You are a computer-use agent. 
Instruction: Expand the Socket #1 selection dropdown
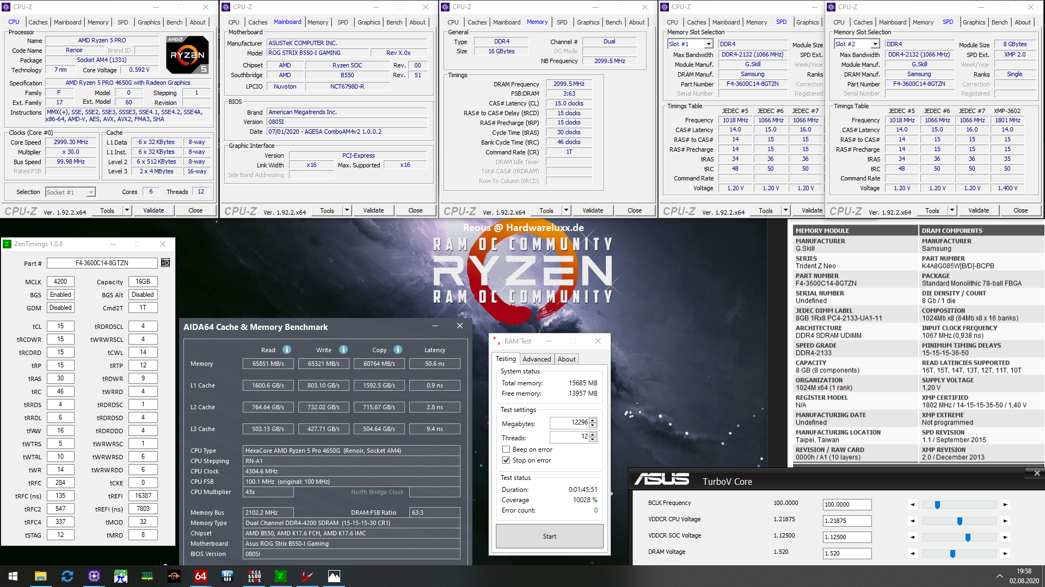click(x=91, y=192)
